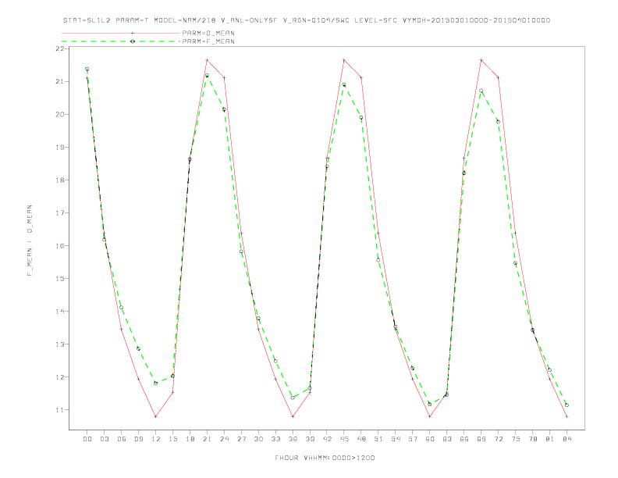Click x-axis forecast hour label 48
Screen dimensions: 618x478
click(361, 439)
